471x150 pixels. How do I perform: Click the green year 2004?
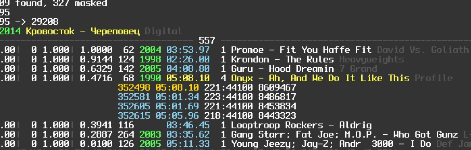click(150, 50)
